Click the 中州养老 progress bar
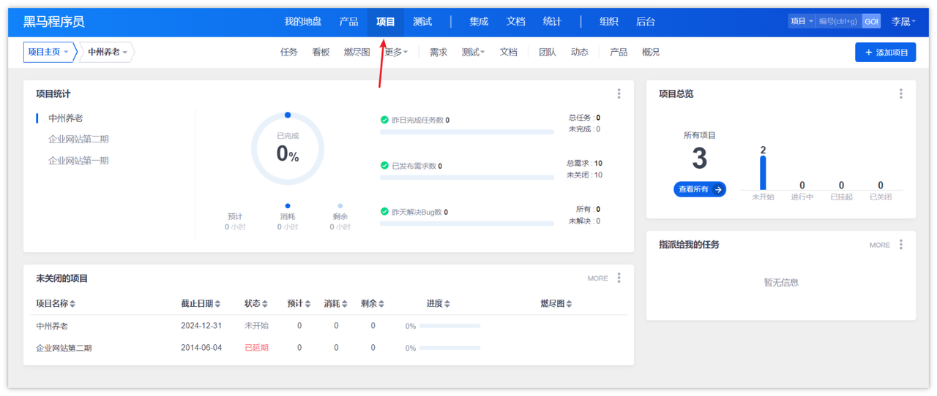This screenshot has width=937, height=396. 449,326
